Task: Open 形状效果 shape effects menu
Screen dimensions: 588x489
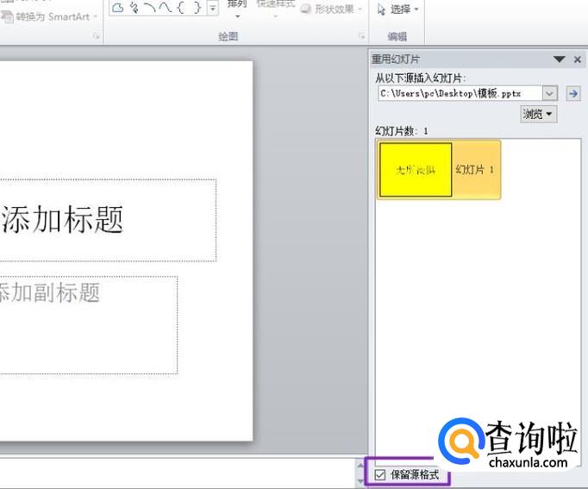Action: pos(332,9)
